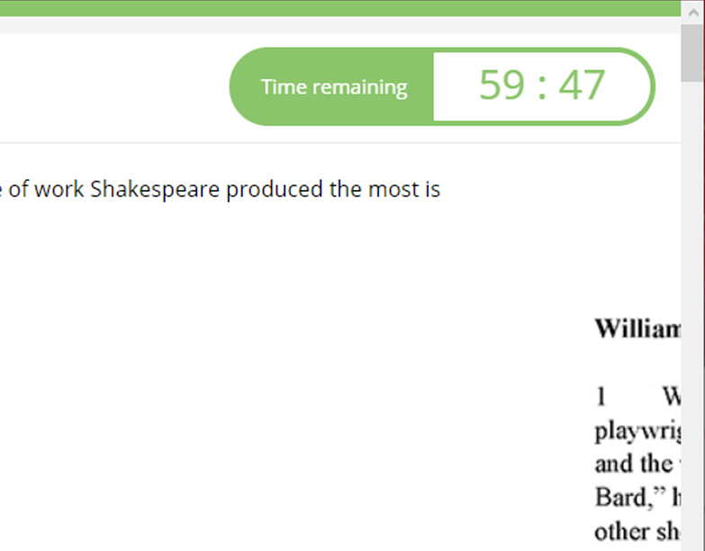Screen dimensions: 705x551
Task: Click the green "Time remaining" label
Action: coord(333,87)
